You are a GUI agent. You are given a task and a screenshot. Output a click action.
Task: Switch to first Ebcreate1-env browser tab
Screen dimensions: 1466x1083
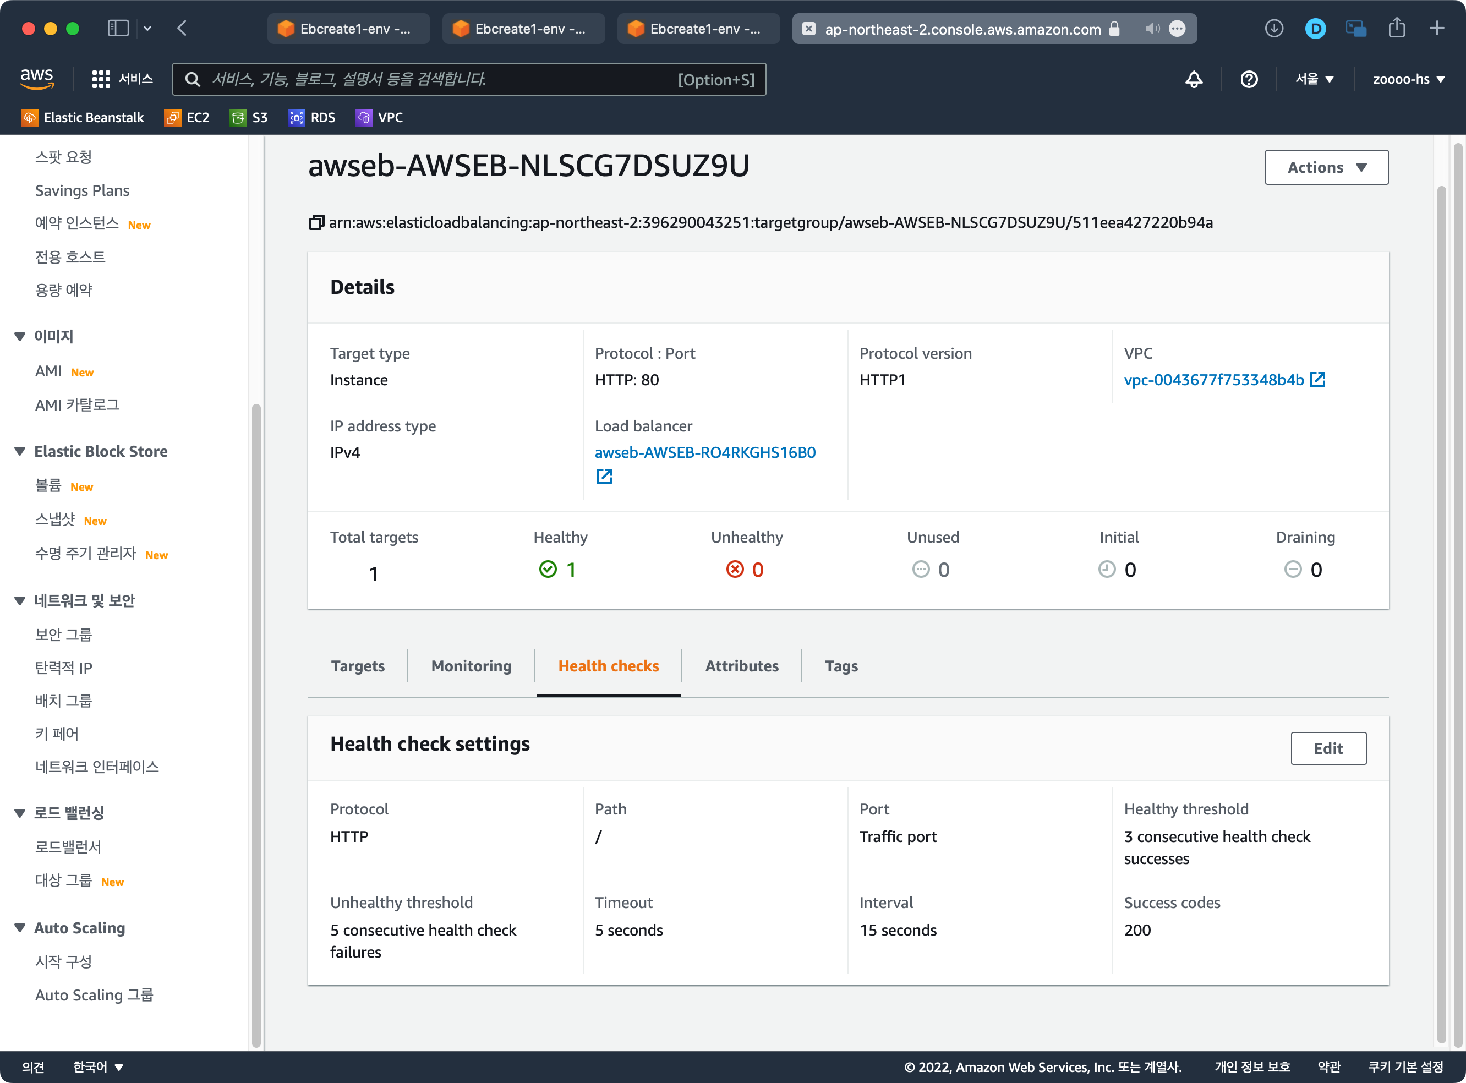click(348, 29)
